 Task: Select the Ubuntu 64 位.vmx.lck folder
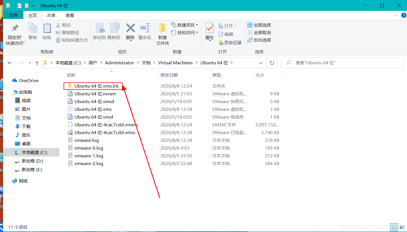pos(93,86)
